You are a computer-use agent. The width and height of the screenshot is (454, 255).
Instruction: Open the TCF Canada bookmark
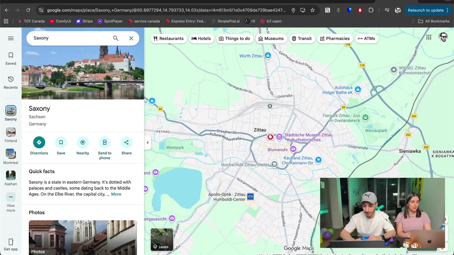31,21
